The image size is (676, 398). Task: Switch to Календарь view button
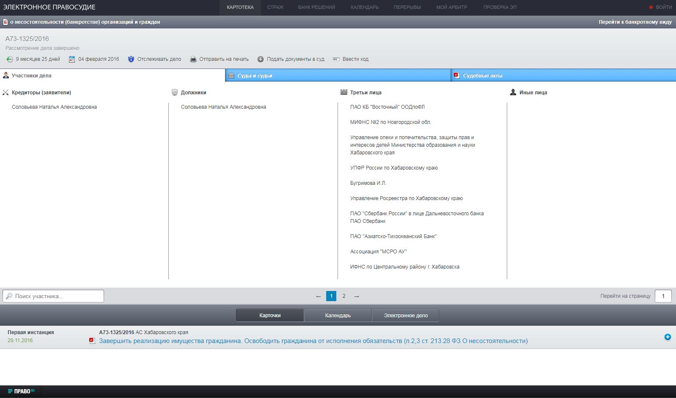click(x=338, y=316)
